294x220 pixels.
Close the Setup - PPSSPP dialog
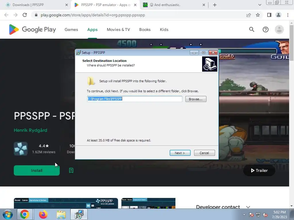coord(213,53)
